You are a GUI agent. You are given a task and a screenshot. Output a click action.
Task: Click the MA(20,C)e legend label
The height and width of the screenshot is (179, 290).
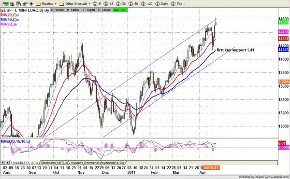pos(10,15)
